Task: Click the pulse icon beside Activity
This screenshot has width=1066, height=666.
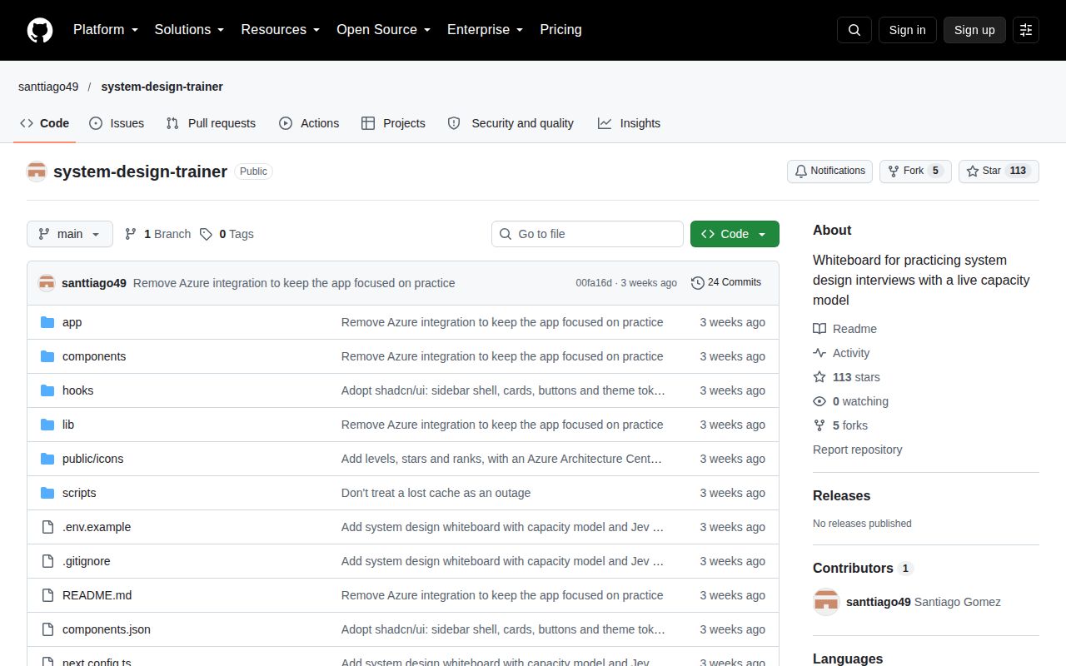Action: (819, 353)
